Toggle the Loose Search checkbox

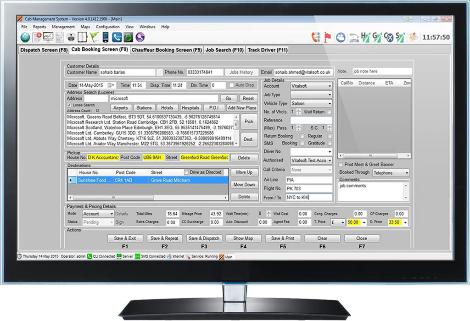click(x=68, y=105)
